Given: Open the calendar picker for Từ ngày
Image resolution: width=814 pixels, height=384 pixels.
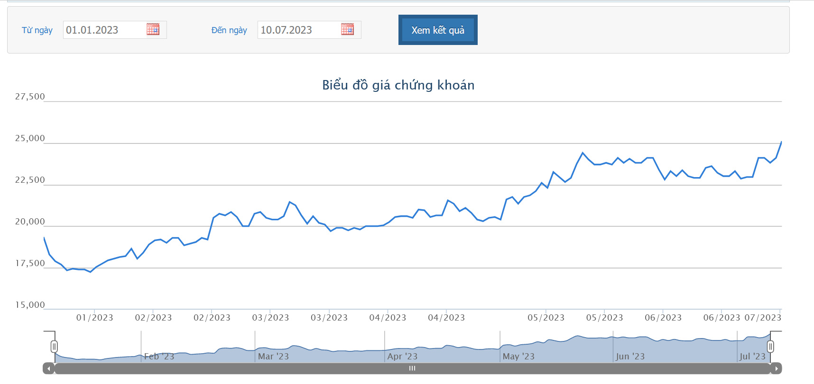Looking at the screenshot, I should tap(153, 29).
